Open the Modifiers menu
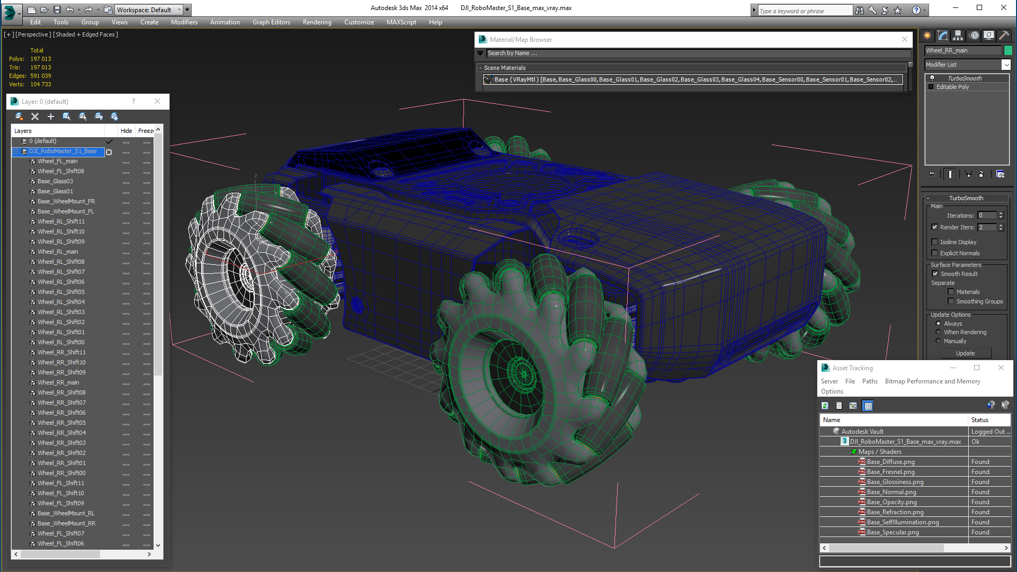 click(x=184, y=22)
